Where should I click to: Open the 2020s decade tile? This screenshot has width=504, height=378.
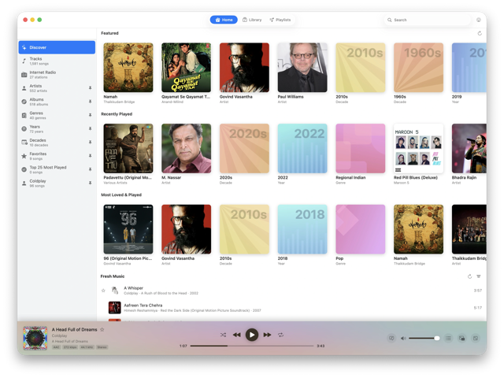[244, 149]
